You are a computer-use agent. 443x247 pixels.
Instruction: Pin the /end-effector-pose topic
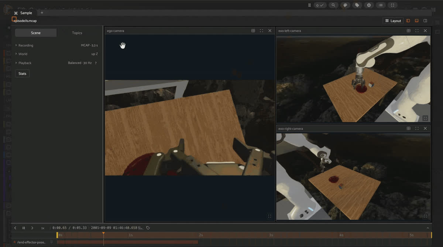pos(52,242)
